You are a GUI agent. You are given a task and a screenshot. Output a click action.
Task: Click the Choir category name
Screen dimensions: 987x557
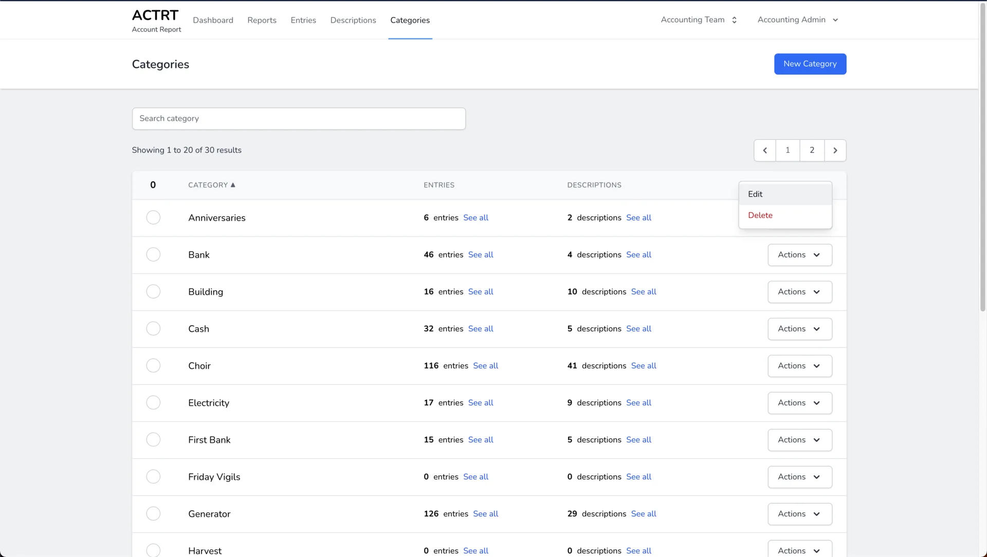[x=199, y=366]
